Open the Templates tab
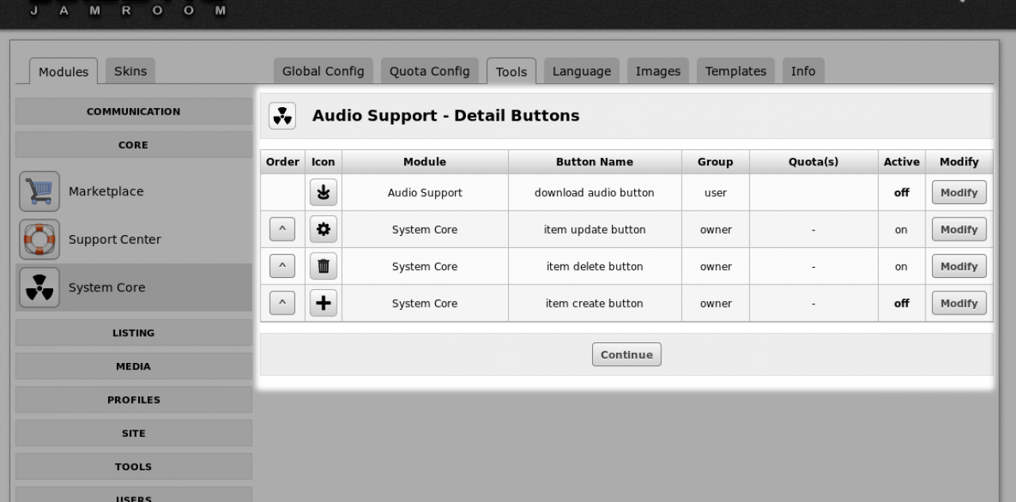The width and height of the screenshot is (1016, 502). click(x=736, y=71)
